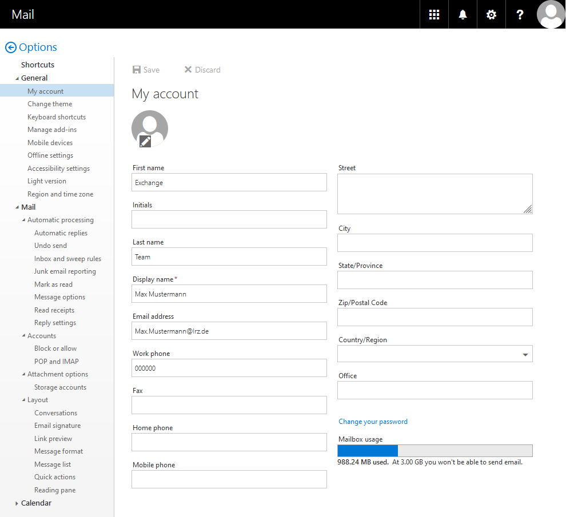Screen dimensions: 566x517
Task: Click the Mailbox usage progress bar
Action: [435, 451]
